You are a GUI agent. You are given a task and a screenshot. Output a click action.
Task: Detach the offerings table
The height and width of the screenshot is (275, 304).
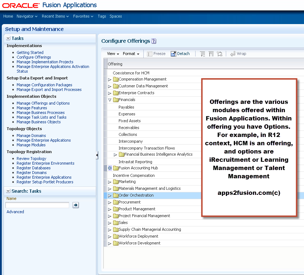click(180, 54)
